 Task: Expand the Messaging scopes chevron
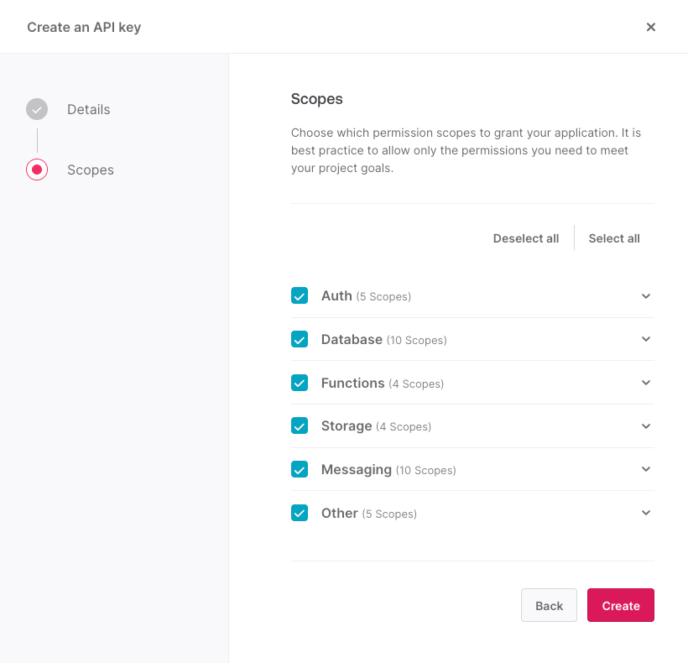tap(646, 469)
